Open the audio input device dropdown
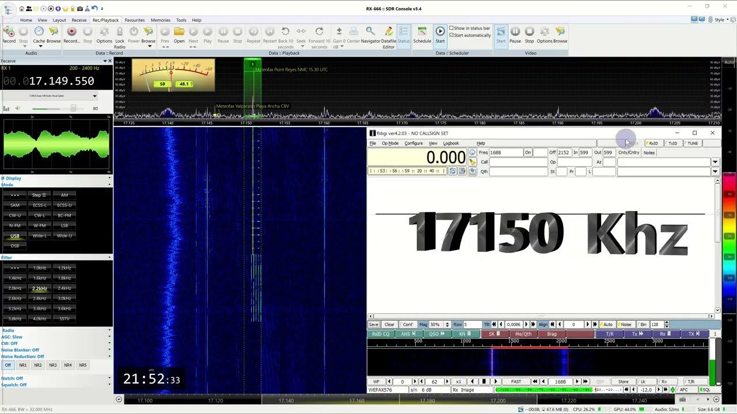This screenshot has width=737, height=414. pos(94,96)
